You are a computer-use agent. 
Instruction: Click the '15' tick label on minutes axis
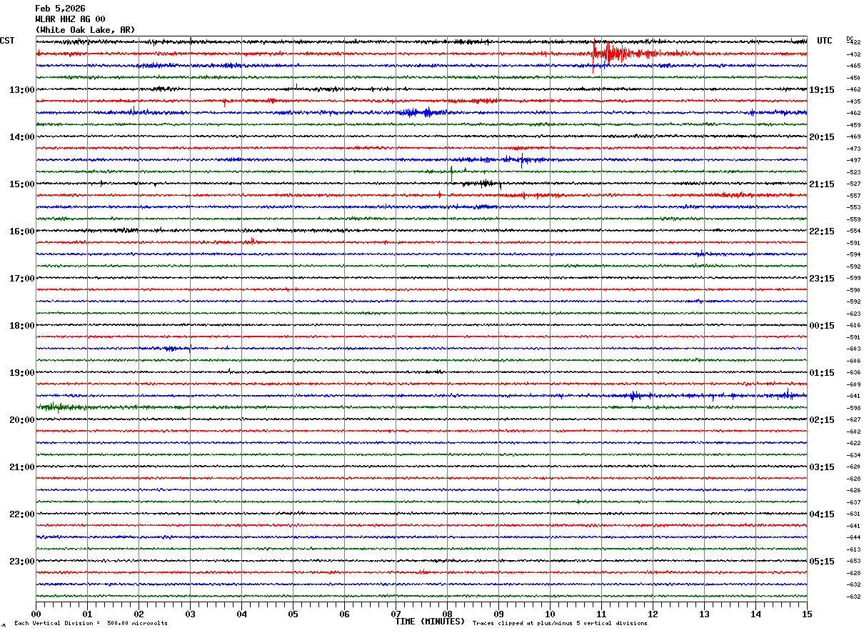click(807, 614)
